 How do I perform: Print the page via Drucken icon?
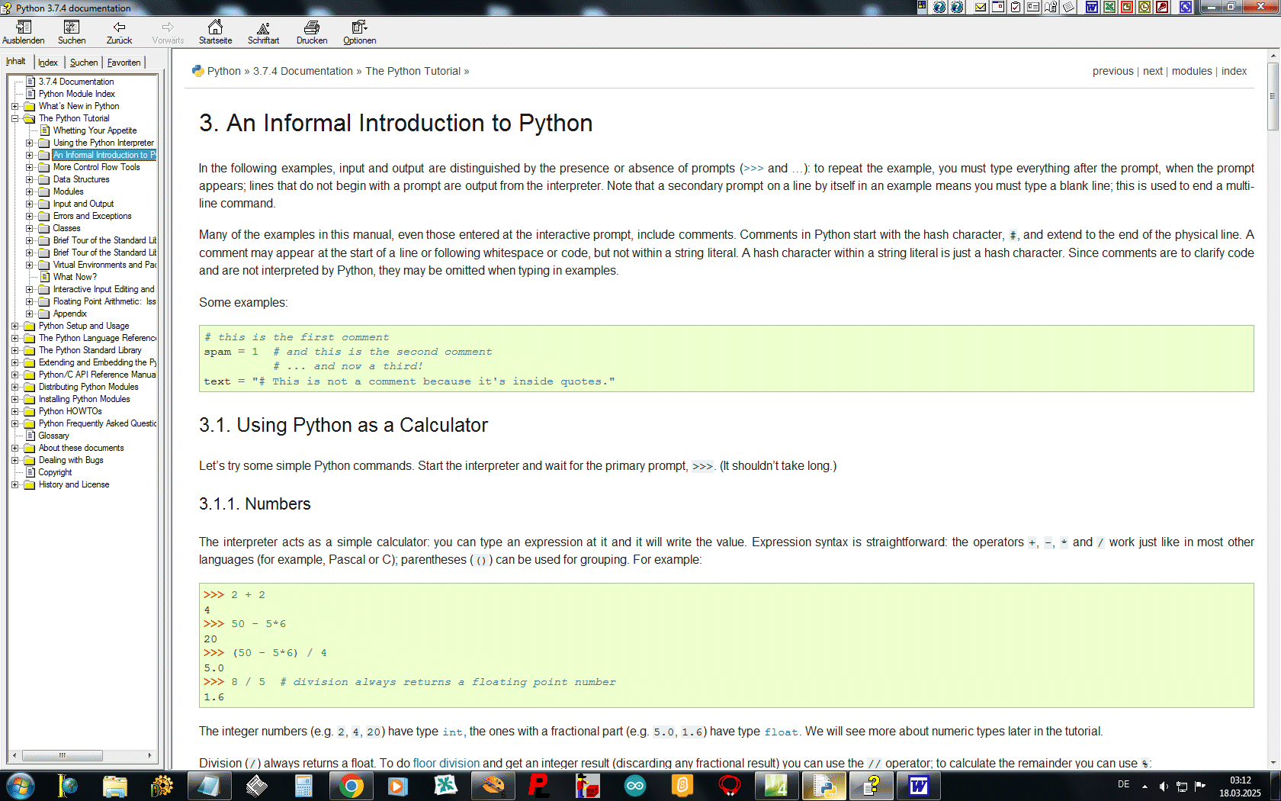(311, 33)
